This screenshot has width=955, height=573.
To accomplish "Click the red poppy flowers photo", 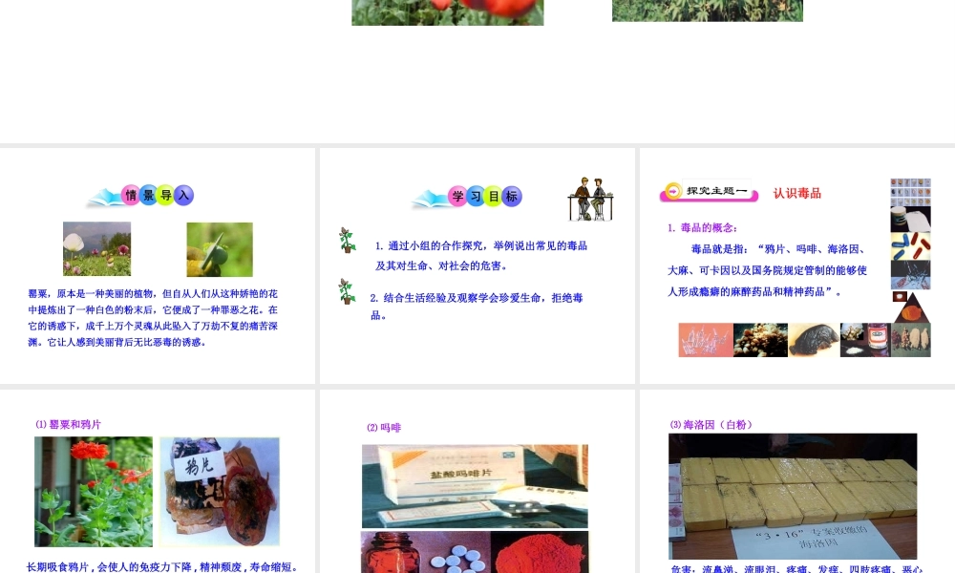I will coord(94,492).
